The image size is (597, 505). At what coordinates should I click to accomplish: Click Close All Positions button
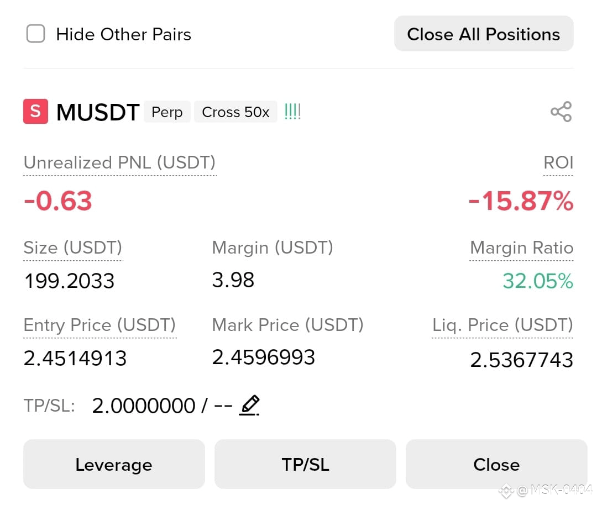tap(484, 34)
